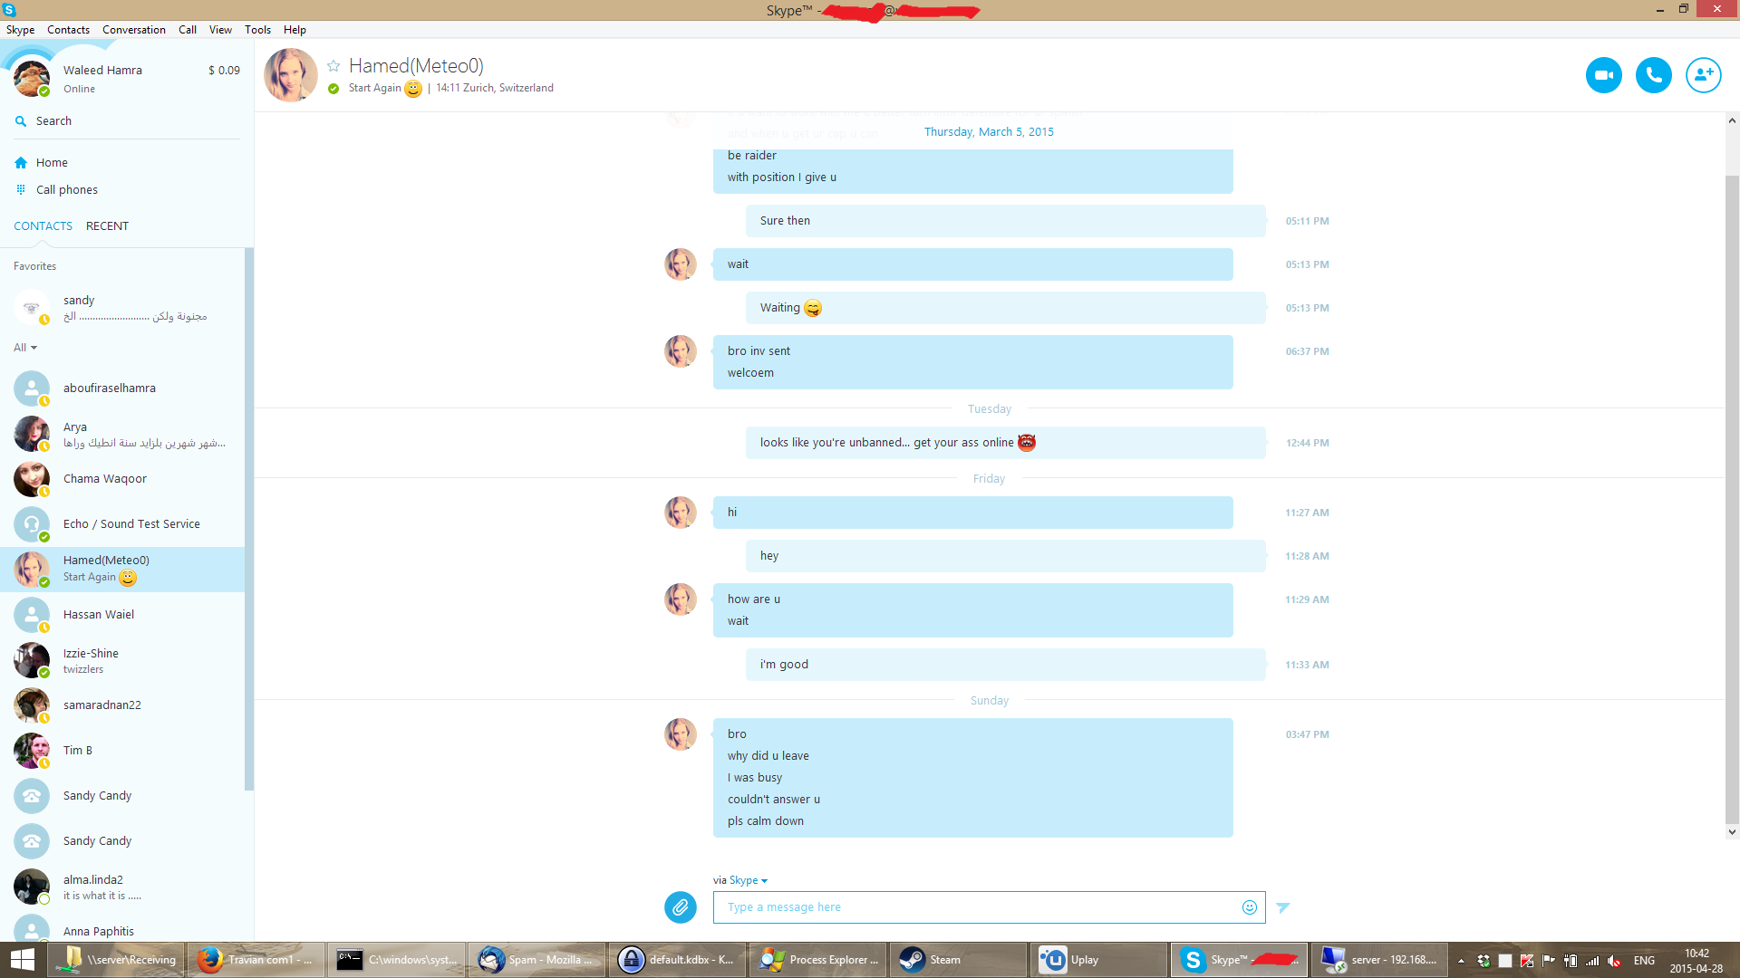The height and width of the screenshot is (978, 1740).
Task: Click the contact list scrollbar
Action: (x=249, y=519)
